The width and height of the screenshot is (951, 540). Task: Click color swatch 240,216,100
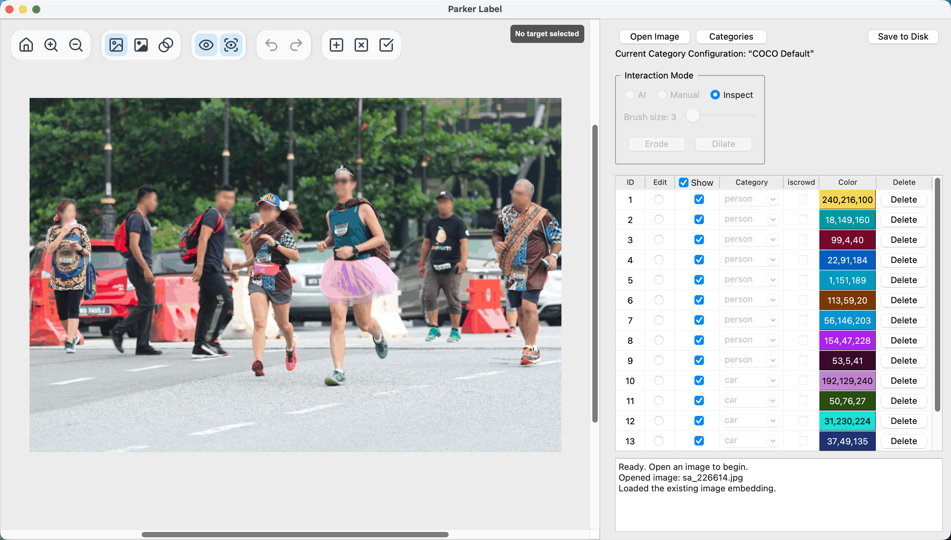click(x=847, y=200)
